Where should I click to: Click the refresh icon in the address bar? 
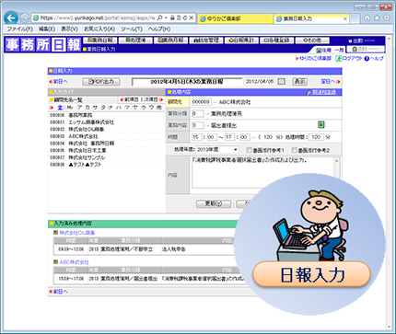tap(185, 18)
